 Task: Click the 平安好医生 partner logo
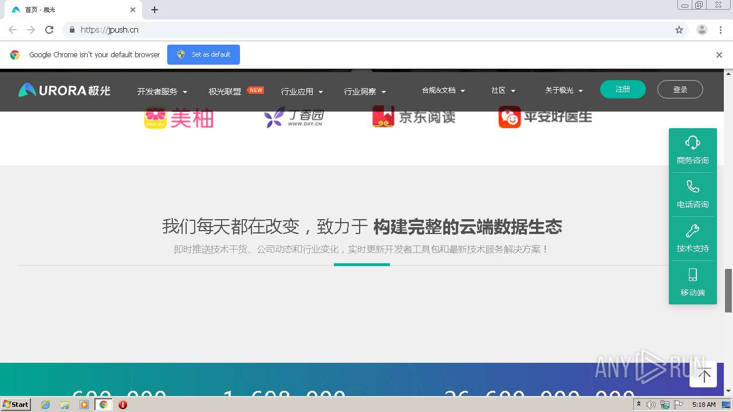(x=545, y=117)
